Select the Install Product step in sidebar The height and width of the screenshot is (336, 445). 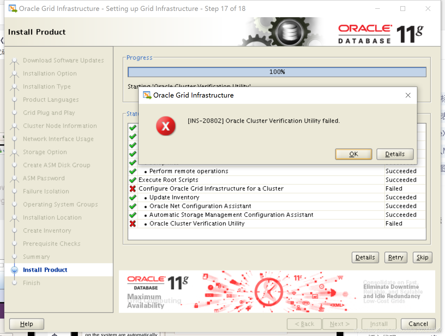(x=45, y=270)
